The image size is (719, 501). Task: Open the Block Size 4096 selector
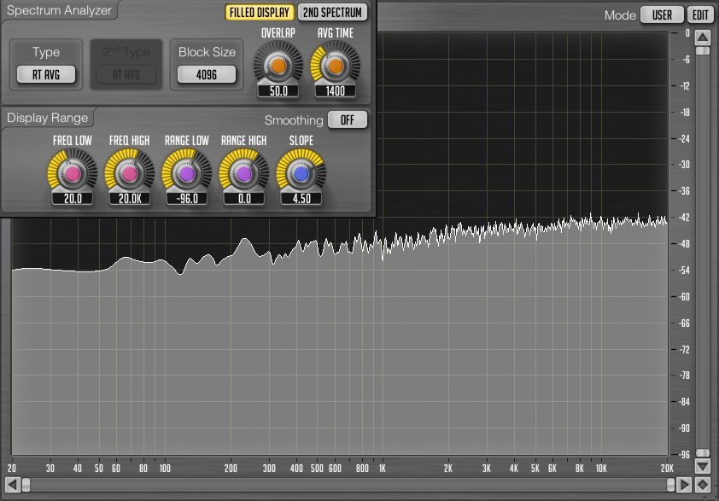point(207,75)
